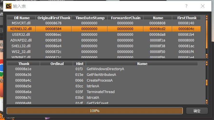Viewport: 214px width, 120px height.
Task: Select GetWindowsDirectoryA import entry
Action: (x=102, y=69)
